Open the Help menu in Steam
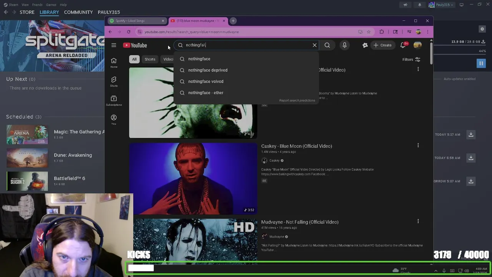The width and height of the screenshot is (492, 277). tap(63, 5)
